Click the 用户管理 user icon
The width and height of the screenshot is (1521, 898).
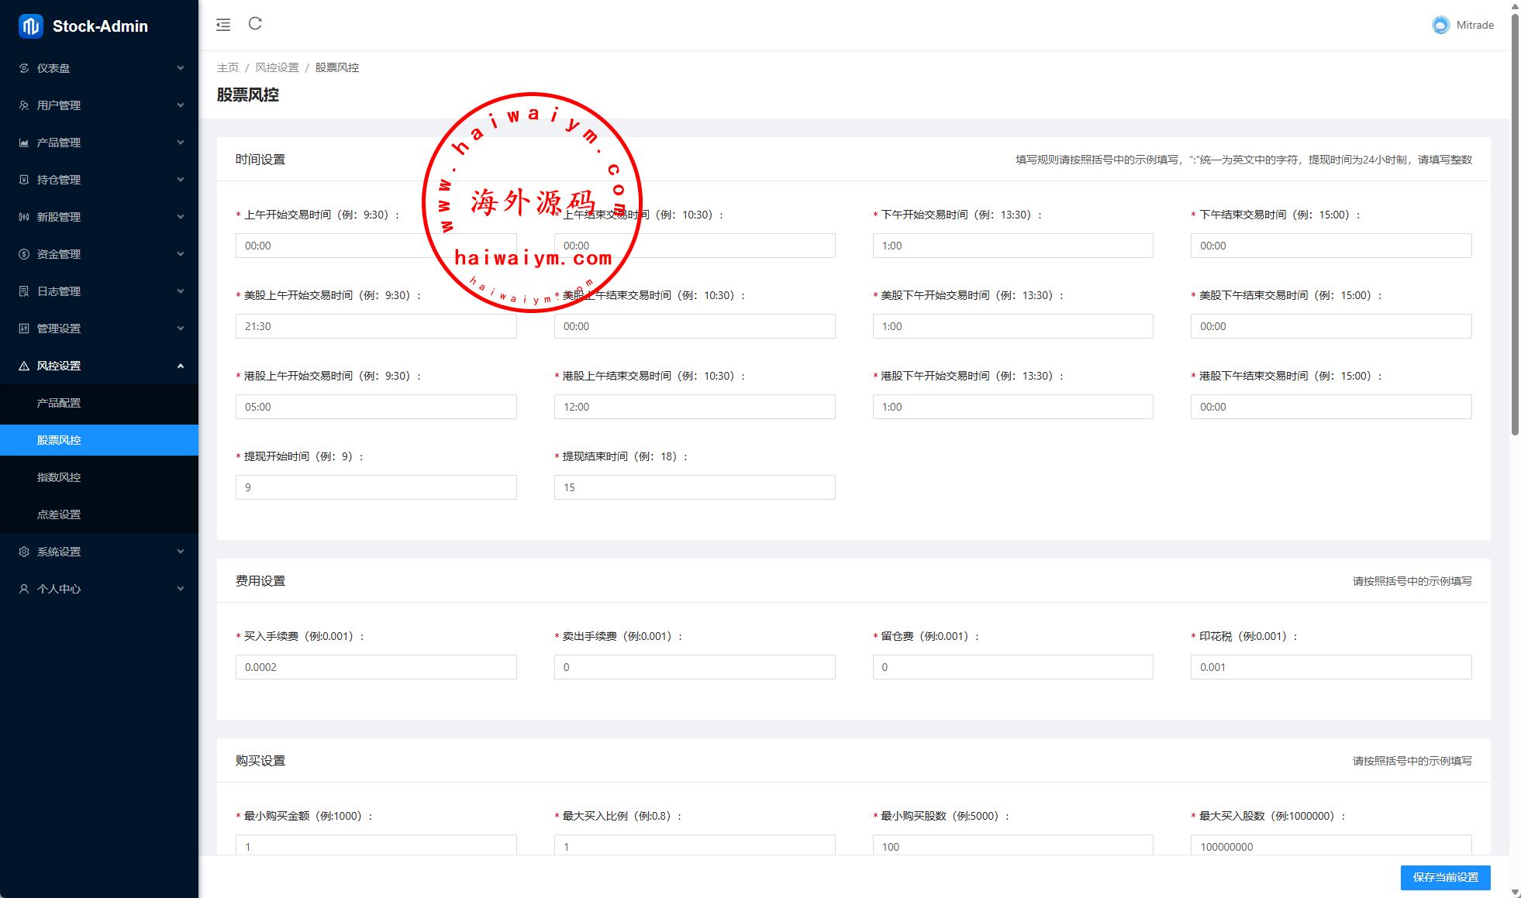[24, 105]
